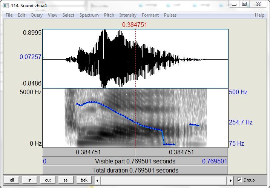Click the left 0.384751 play segment bar
270x188 pixels.
pyautogui.click(x=89, y=152)
